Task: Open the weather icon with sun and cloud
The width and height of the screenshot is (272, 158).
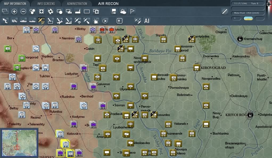Action: [123, 12]
